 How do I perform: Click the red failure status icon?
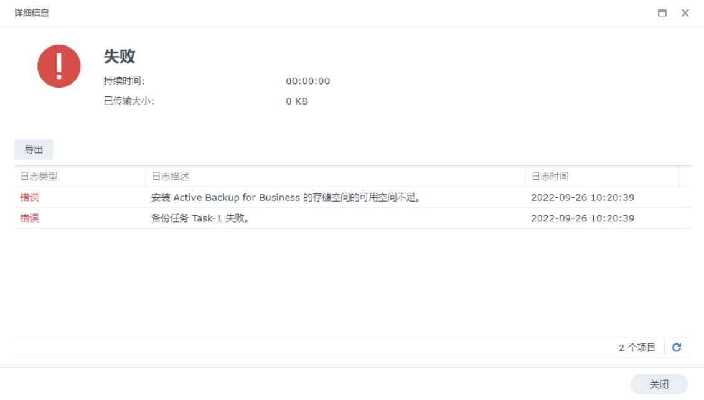(59, 66)
